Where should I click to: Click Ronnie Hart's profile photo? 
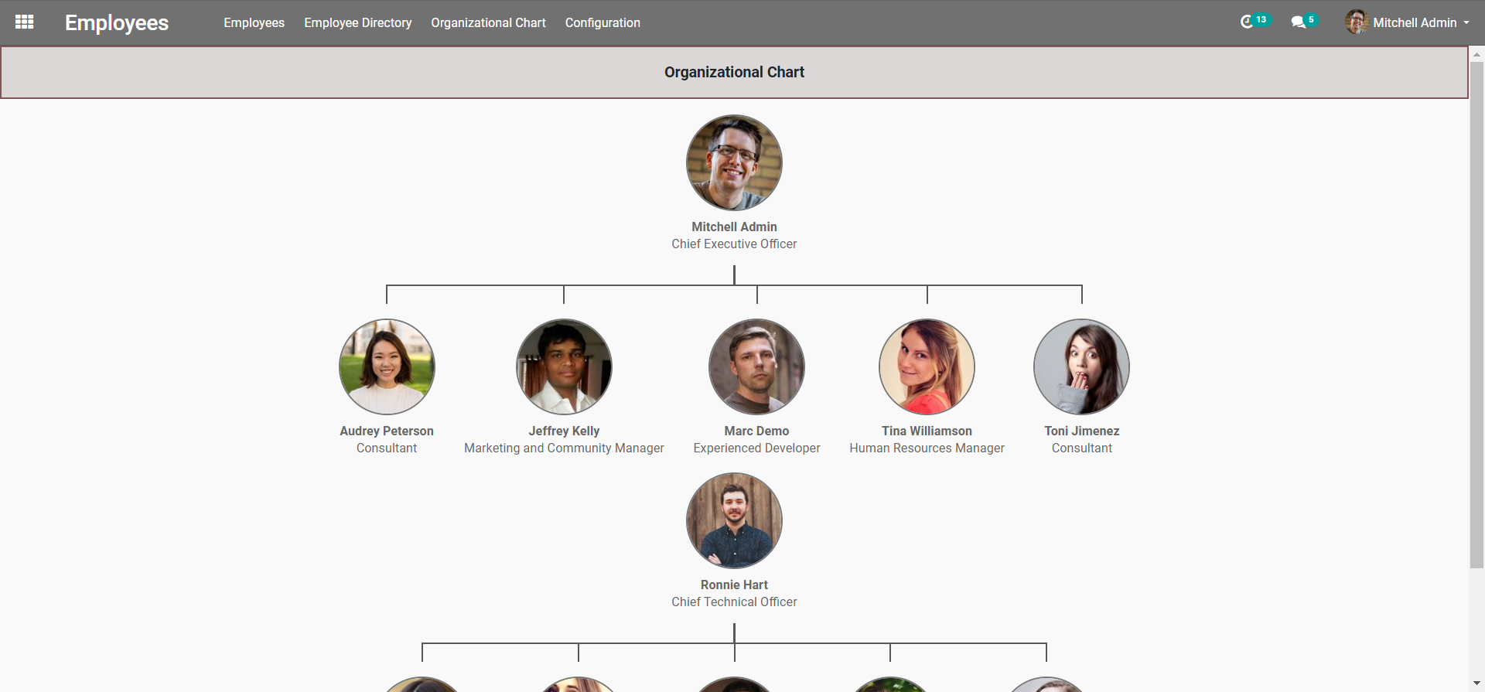point(734,521)
